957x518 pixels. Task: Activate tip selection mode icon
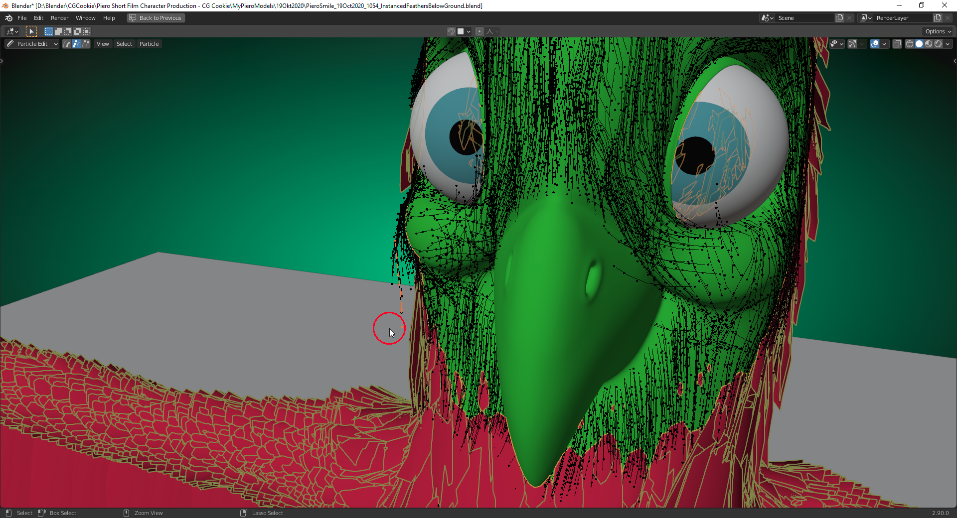coord(86,44)
